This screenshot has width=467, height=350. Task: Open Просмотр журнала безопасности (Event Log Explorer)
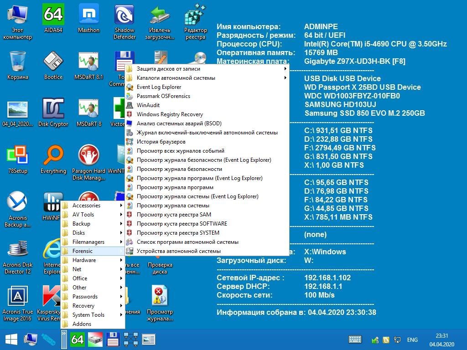coord(207,160)
